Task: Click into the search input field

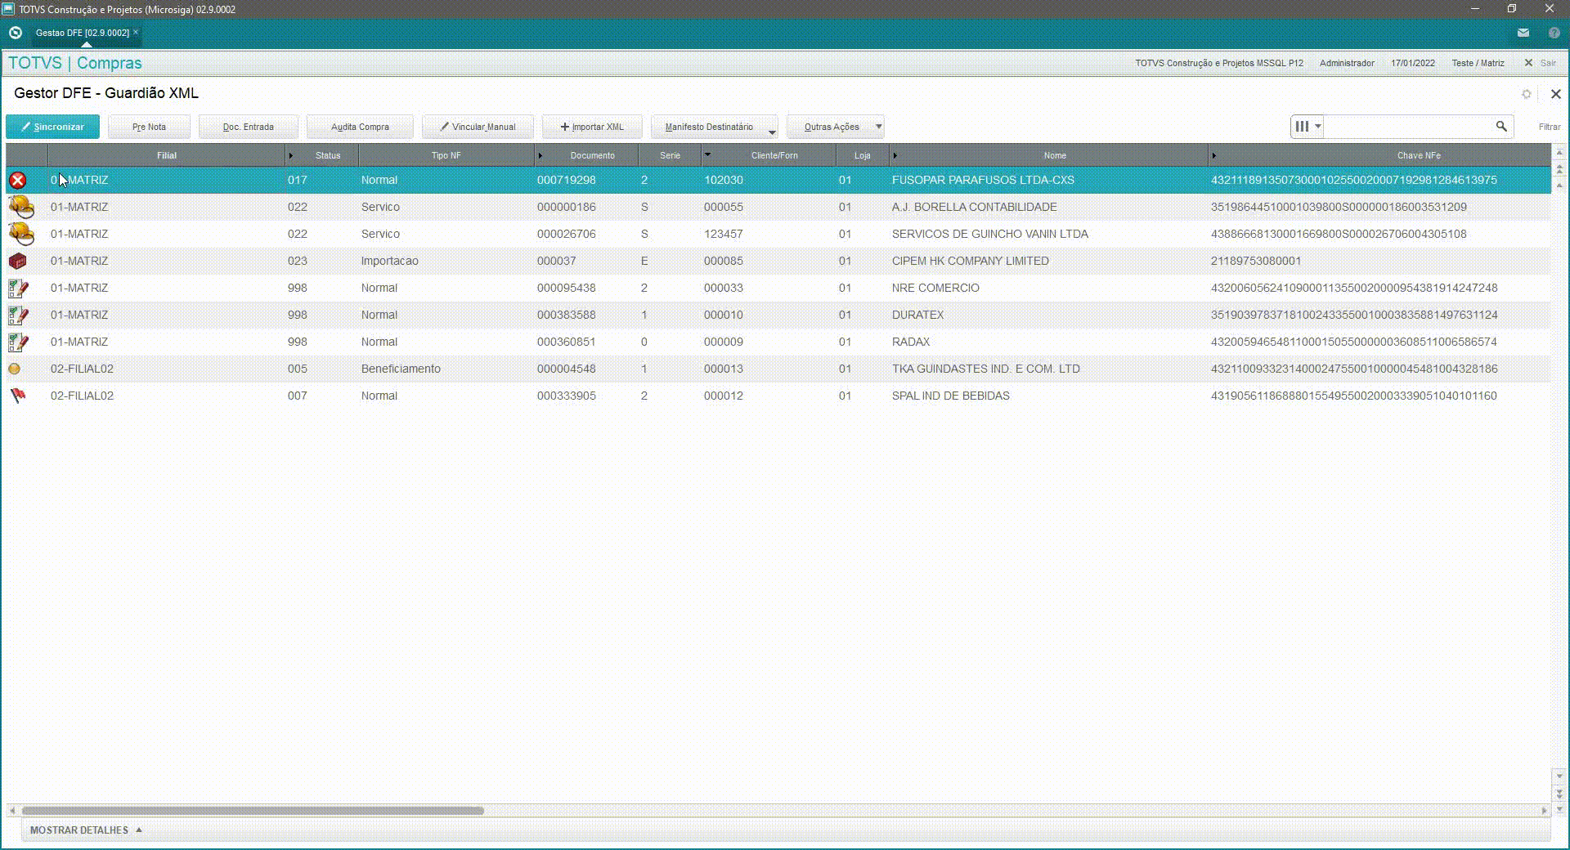Action: (1409, 127)
